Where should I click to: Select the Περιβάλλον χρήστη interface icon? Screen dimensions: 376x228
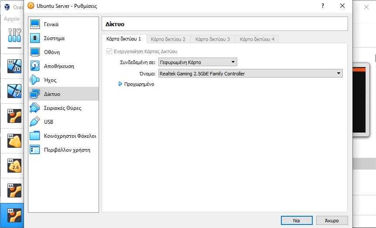[35, 150]
